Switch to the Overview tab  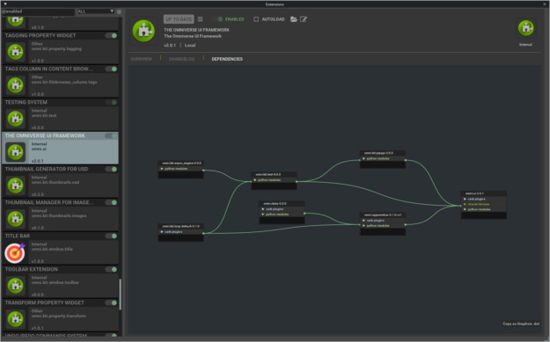(x=142, y=59)
